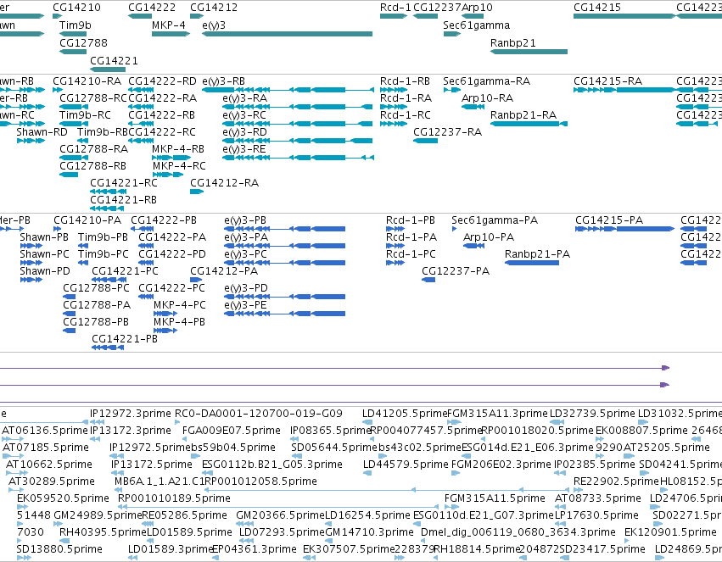Open the e(y)3-PB protein feature
Image resolution: width=722 pixels, height=562 pixels.
tap(245, 220)
